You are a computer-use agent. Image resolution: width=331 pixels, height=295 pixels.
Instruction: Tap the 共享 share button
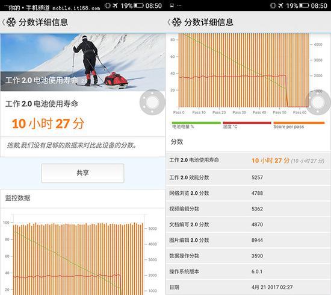[83, 173]
